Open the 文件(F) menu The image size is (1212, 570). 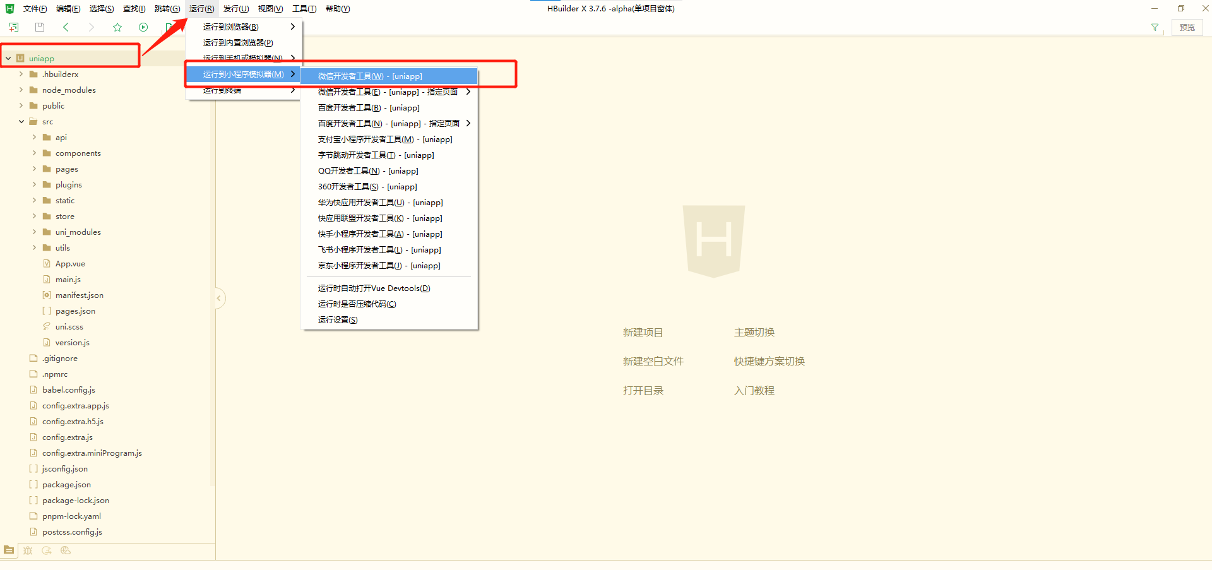pyautogui.click(x=35, y=9)
